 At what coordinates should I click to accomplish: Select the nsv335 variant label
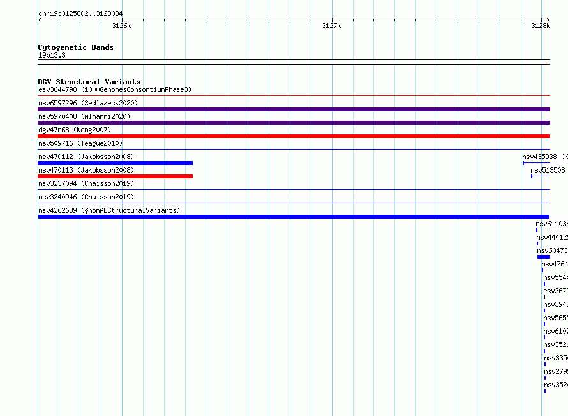coord(556,358)
